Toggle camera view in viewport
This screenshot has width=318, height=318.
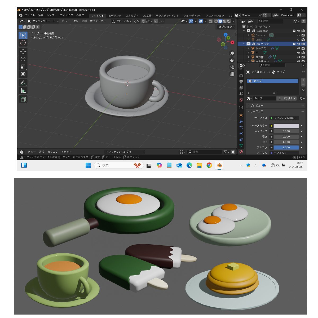[x=232, y=67]
